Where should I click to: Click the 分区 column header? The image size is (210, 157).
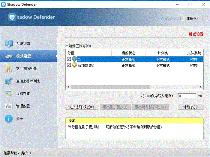click(x=88, y=53)
